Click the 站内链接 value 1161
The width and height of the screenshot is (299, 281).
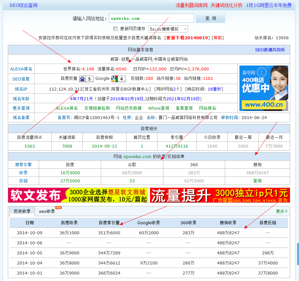pos(208,78)
